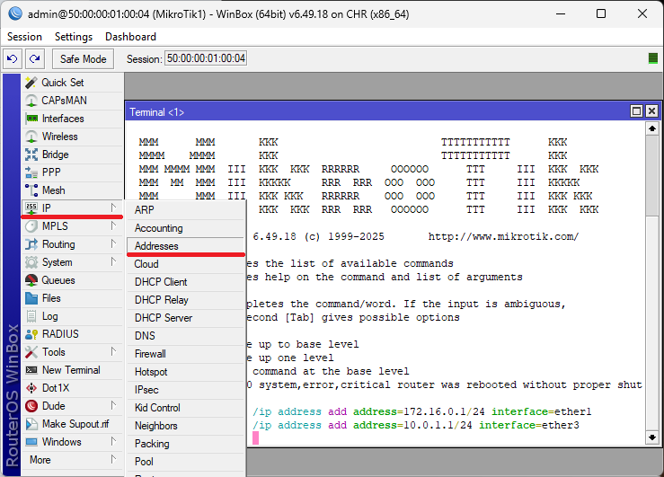Screen dimensions: 664x477
Task: Launch New Terminal from sidebar
Action: pyautogui.click(x=71, y=370)
